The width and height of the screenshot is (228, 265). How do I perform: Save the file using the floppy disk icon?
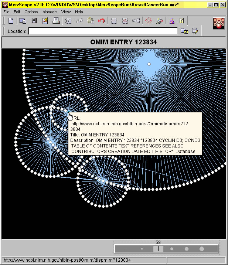[34, 21]
